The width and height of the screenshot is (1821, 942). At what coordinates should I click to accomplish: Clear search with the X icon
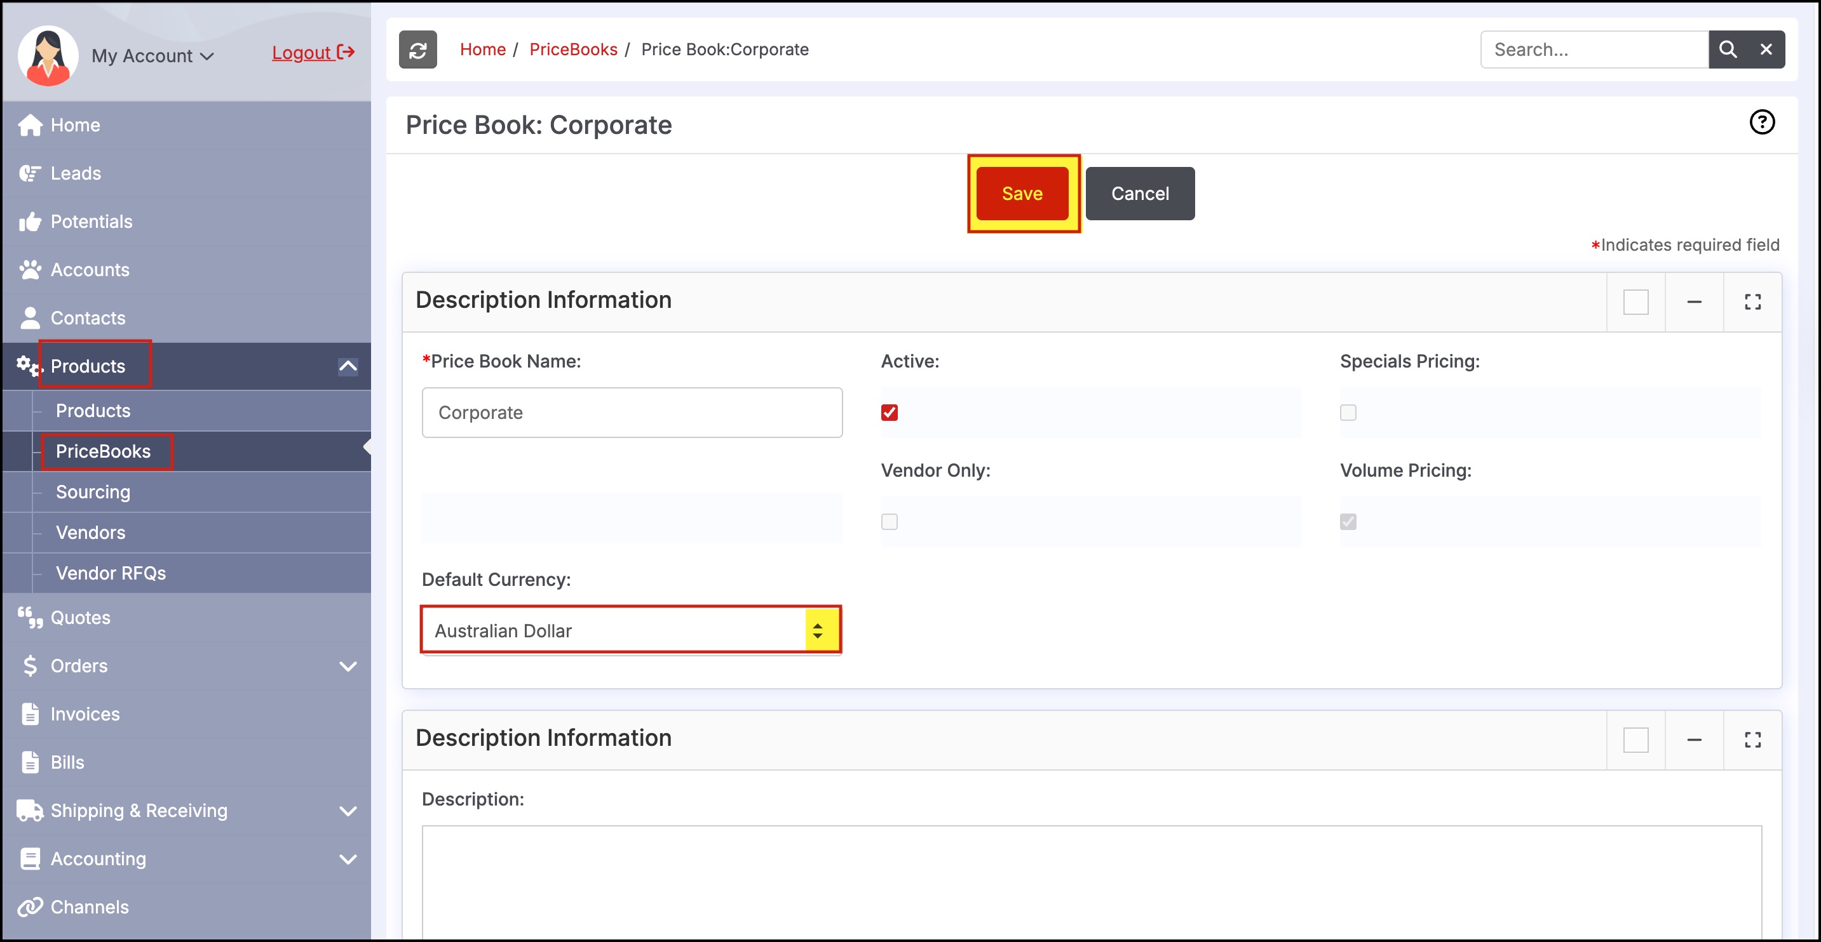click(x=1766, y=50)
